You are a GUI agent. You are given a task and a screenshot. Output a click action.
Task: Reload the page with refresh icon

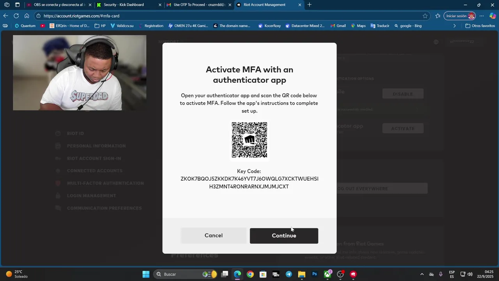tap(16, 16)
